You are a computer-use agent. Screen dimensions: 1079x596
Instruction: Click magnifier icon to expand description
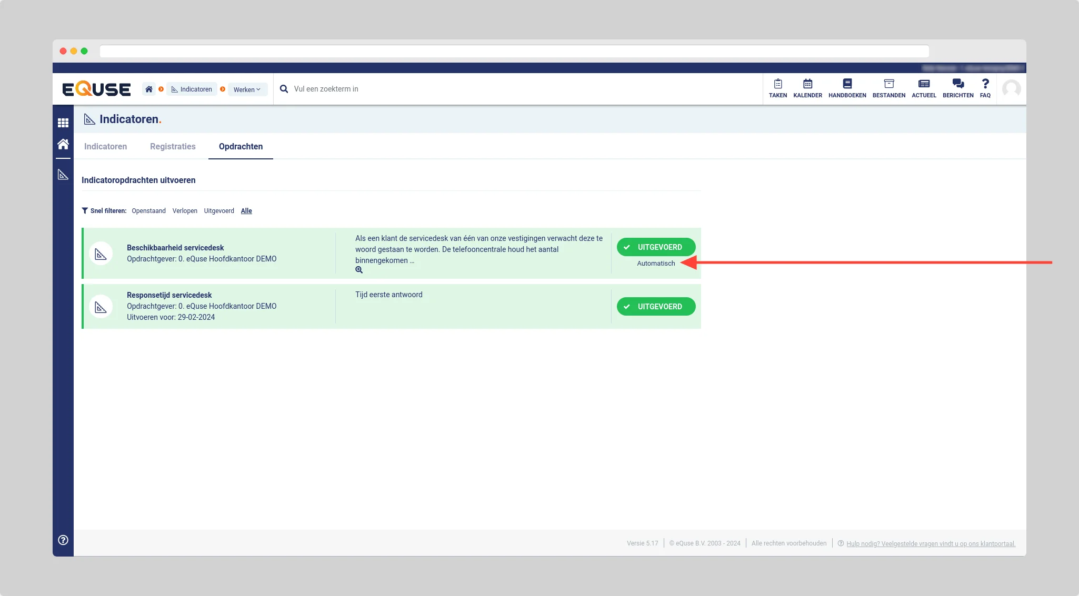[x=359, y=270]
